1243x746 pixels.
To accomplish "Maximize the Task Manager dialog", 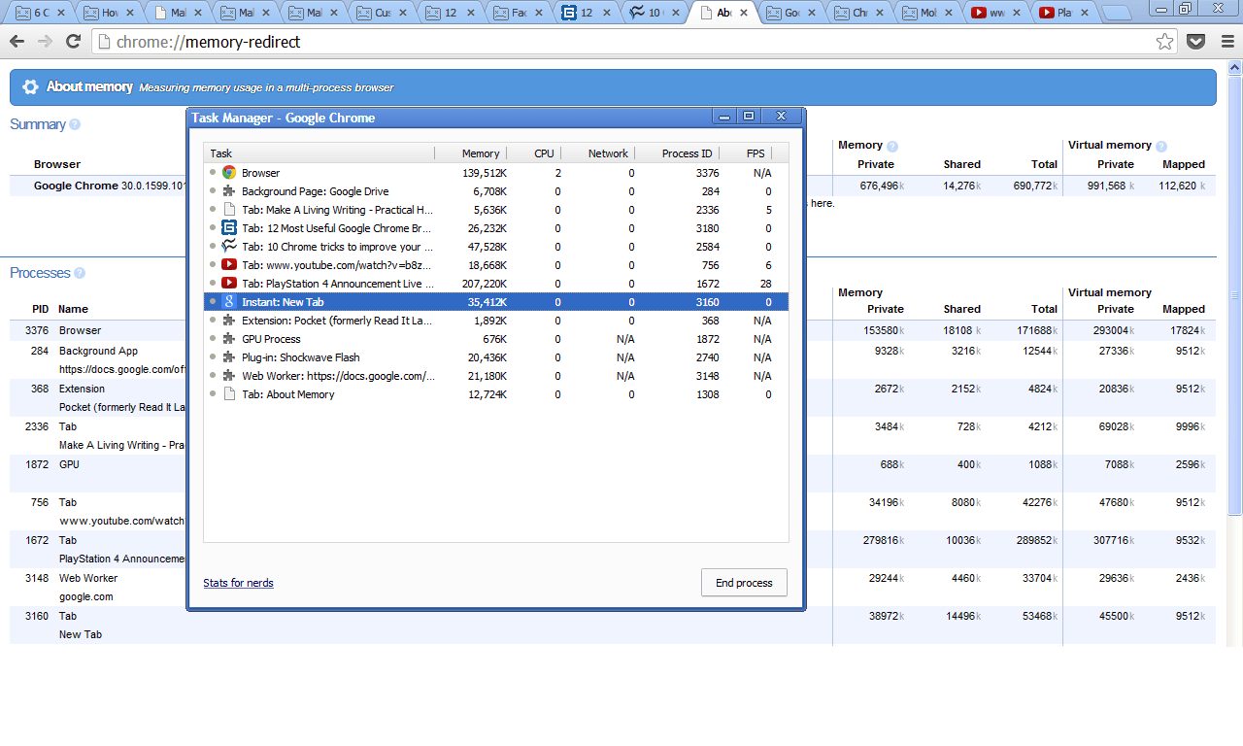I will (x=748, y=117).
